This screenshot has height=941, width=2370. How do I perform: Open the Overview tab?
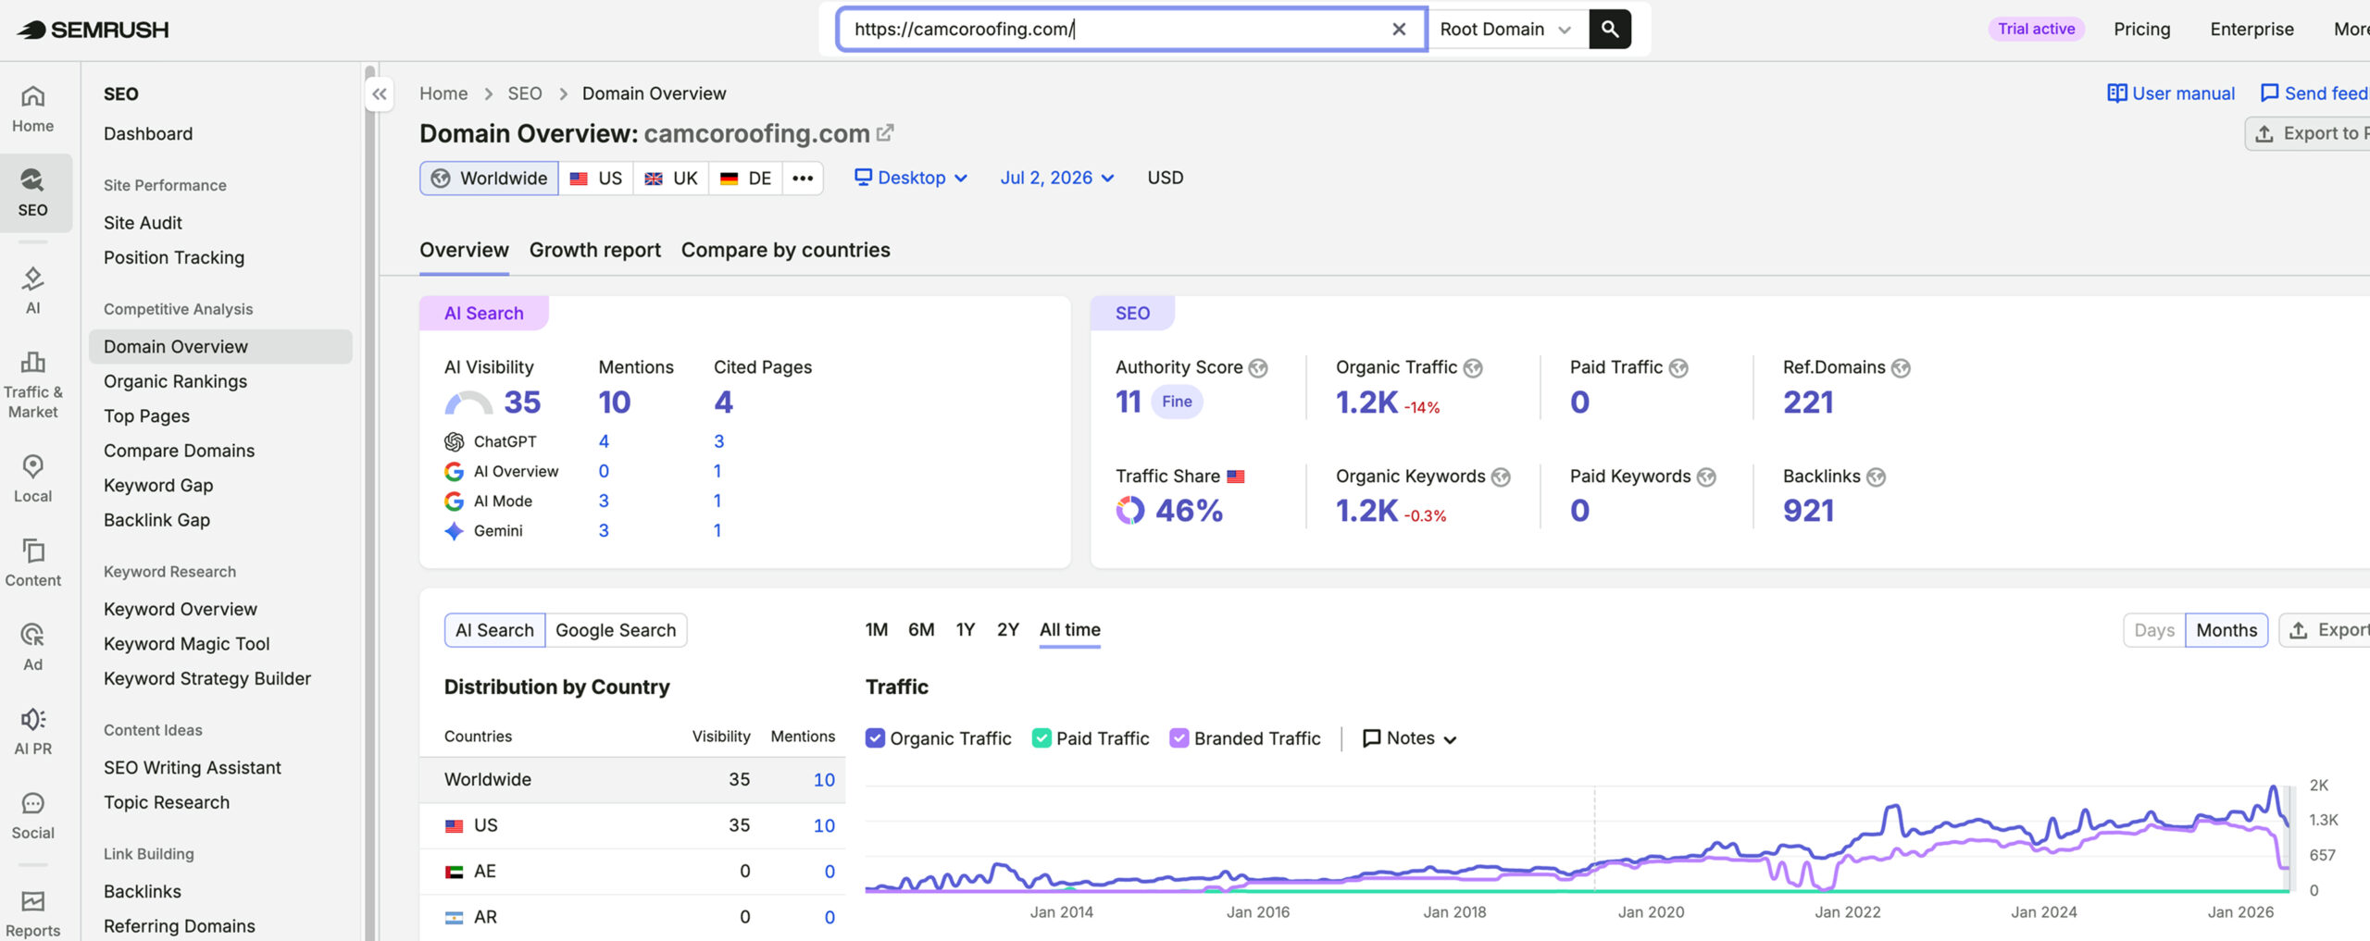(464, 250)
